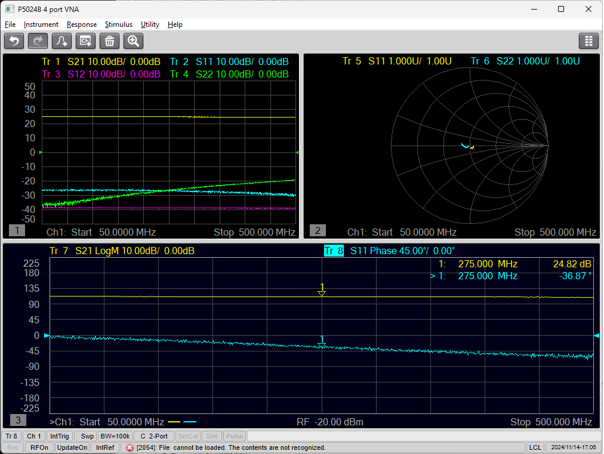This screenshot has width=604, height=454.
Task: Click the Redo toolbar icon
Action: point(38,41)
